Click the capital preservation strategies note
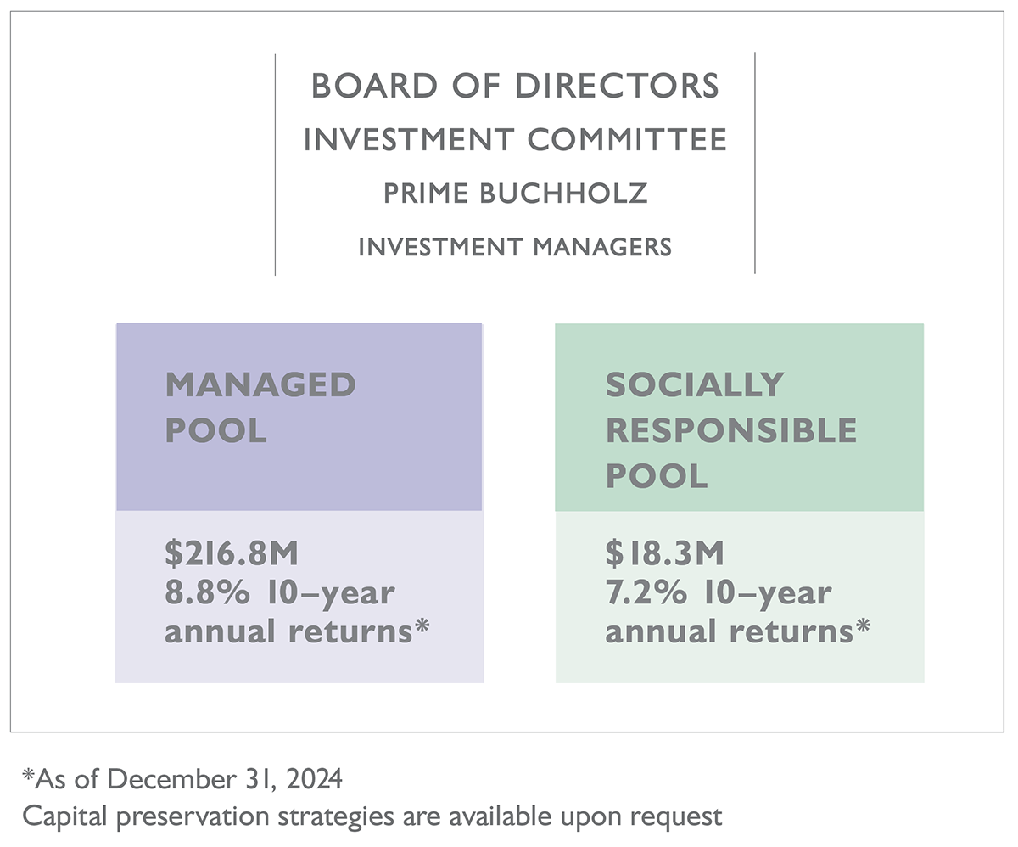Screen dimensions: 1018x847 click(x=372, y=816)
